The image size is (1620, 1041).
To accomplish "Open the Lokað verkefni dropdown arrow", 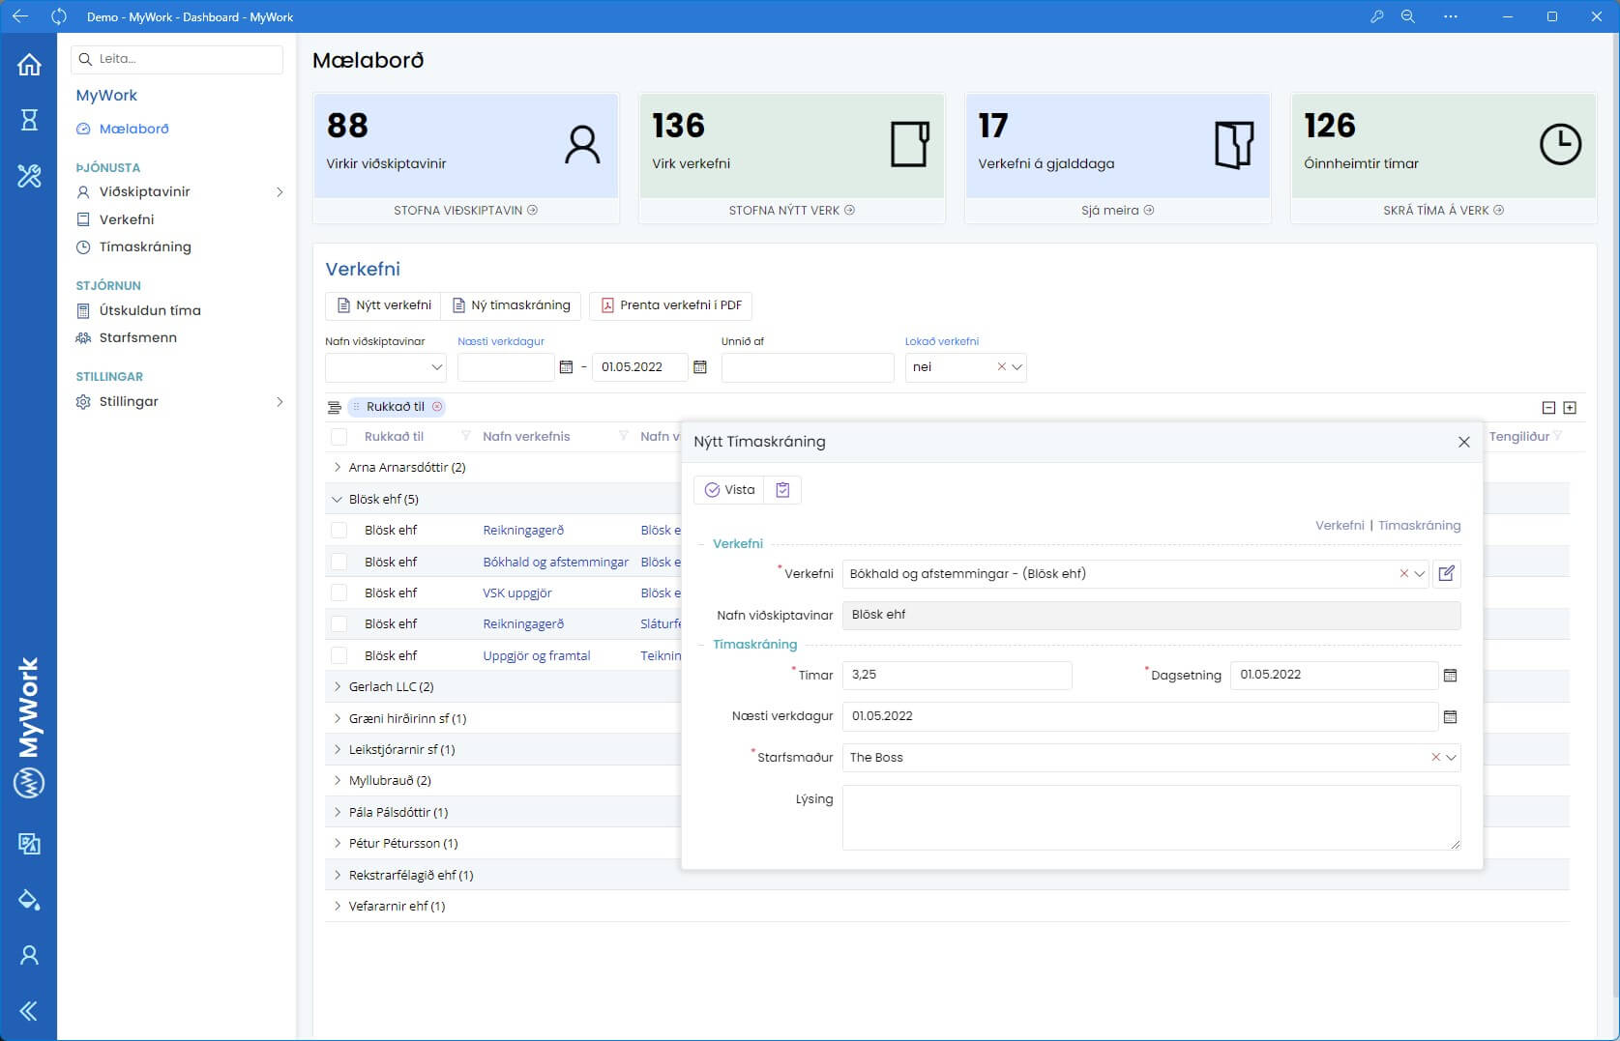I will pos(1016,367).
